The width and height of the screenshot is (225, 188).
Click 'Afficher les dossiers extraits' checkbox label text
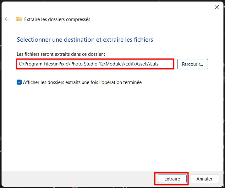tap(82, 82)
